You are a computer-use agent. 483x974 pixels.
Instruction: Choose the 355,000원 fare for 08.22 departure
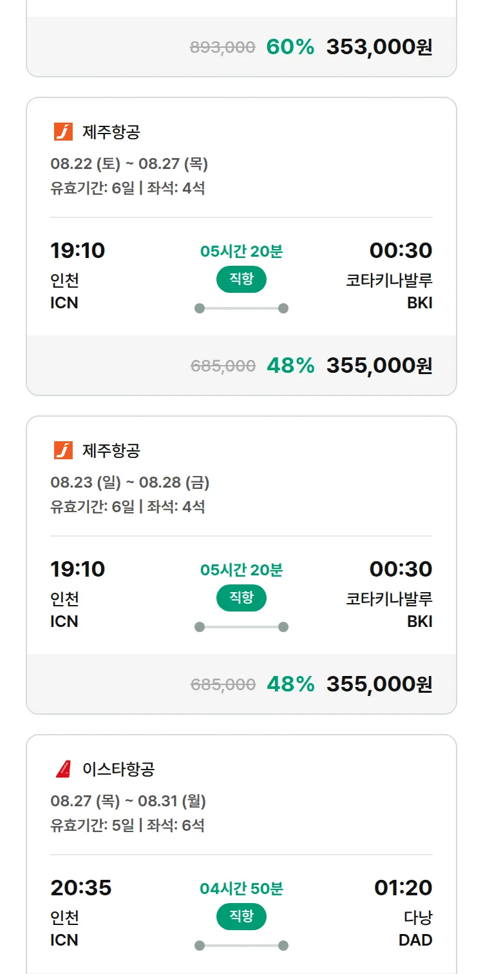pyautogui.click(x=379, y=366)
